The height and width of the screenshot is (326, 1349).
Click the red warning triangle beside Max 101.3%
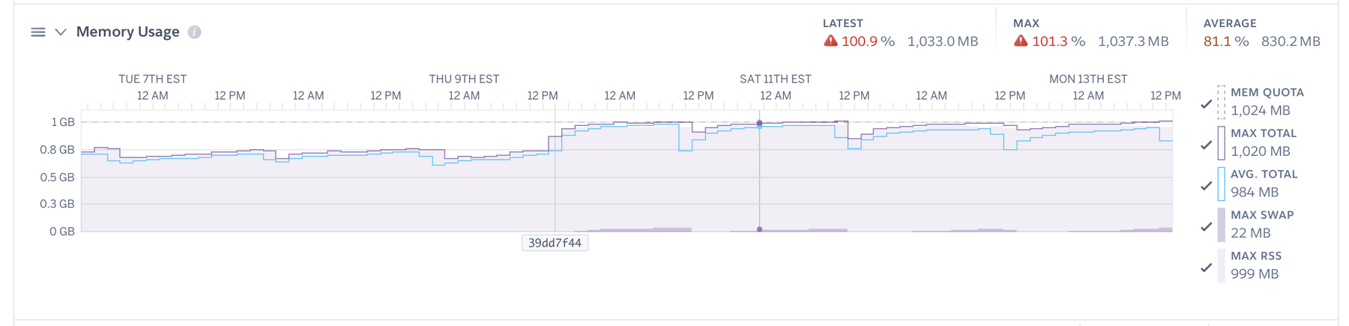coord(1021,41)
